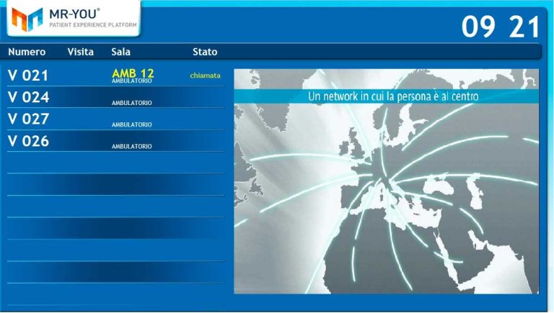Viewport: 554px width, 313px height.
Task: Click the 'Un network in cui la persona' banner
Action: point(393,96)
